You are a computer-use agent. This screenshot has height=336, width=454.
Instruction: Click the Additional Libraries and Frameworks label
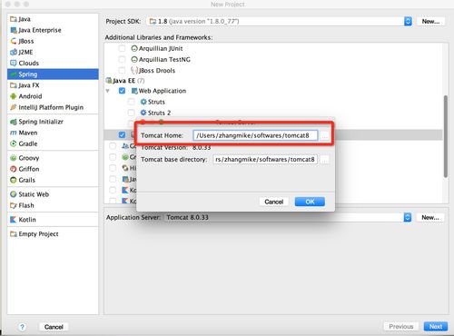click(x=159, y=37)
